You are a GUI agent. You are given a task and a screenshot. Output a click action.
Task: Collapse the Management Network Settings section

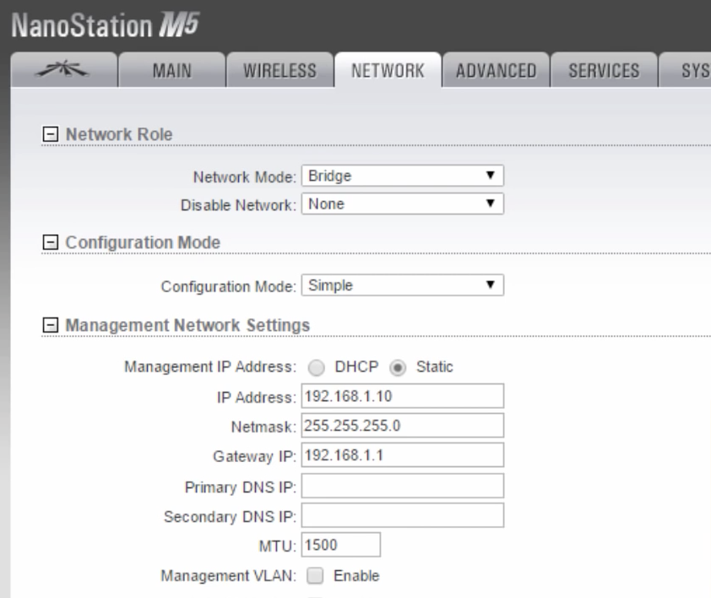[x=50, y=325]
